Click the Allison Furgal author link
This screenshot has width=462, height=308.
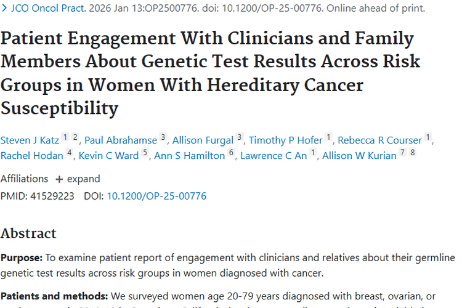click(203, 140)
